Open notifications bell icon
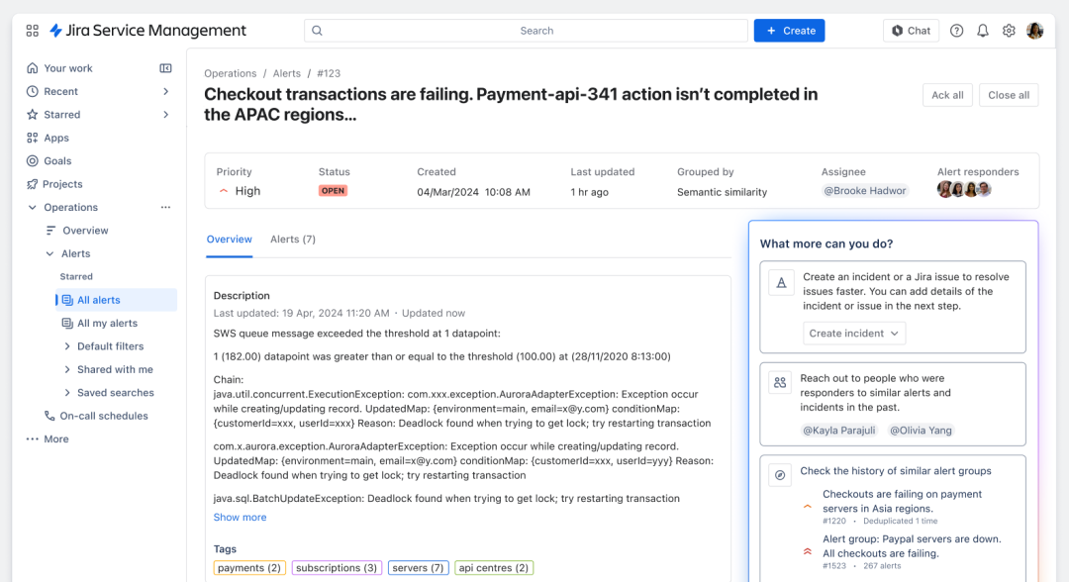 [983, 31]
